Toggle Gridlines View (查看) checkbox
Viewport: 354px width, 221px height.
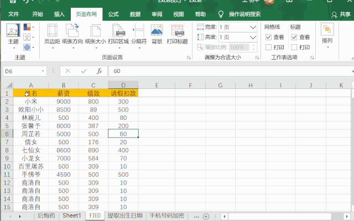click(x=268, y=37)
